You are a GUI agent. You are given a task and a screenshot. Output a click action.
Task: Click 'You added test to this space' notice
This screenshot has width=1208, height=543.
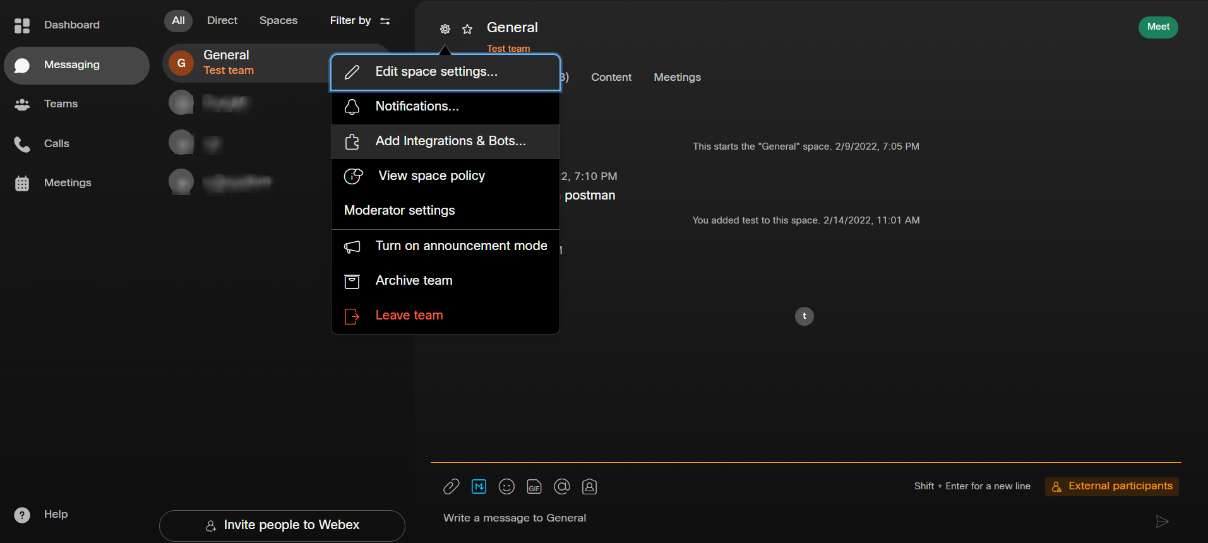tap(806, 220)
